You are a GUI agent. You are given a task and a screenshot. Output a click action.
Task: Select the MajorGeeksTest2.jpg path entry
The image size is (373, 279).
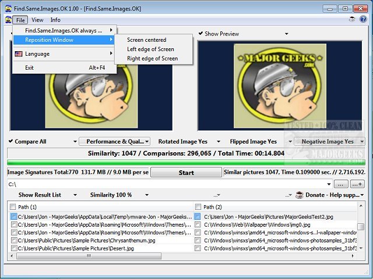(269, 217)
